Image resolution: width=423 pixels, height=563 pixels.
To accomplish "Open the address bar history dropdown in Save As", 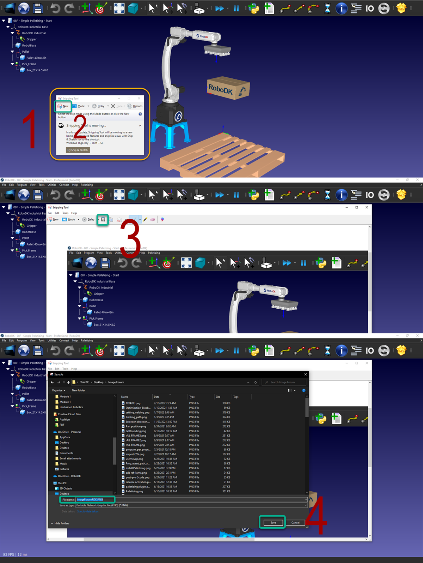I will click(x=249, y=382).
